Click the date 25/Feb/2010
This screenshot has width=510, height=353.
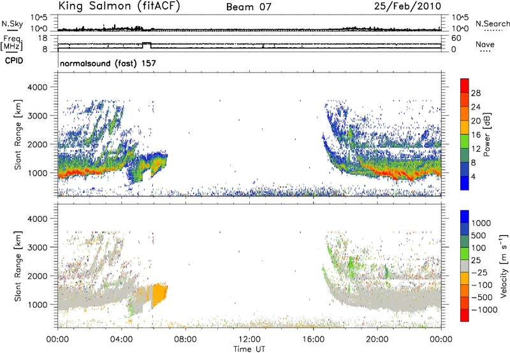[407, 6]
